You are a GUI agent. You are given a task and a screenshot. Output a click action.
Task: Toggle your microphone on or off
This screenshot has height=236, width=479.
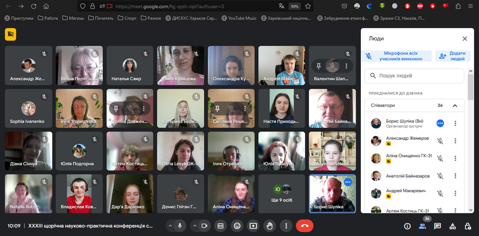click(x=179, y=226)
